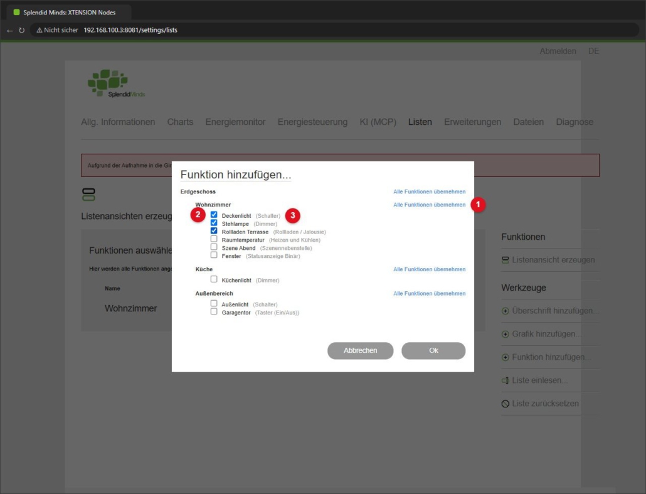Click Alle Funktionen übernehmen for Erdgeschoss
Image resolution: width=646 pixels, height=494 pixels.
tap(429, 191)
